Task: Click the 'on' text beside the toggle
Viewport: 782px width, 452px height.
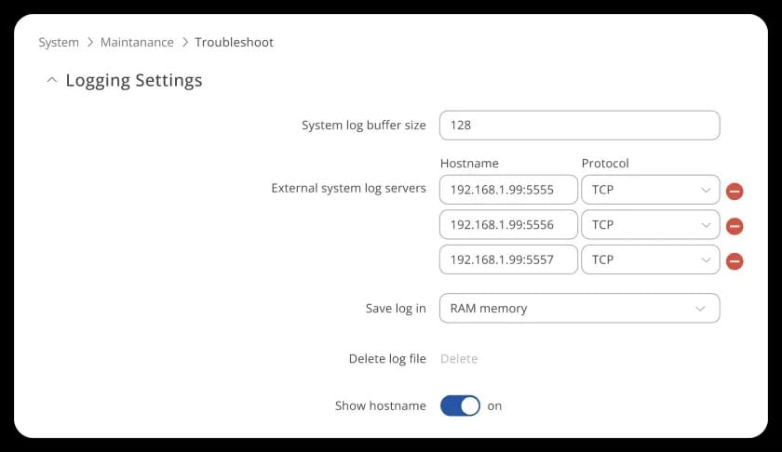Action: [x=494, y=406]
